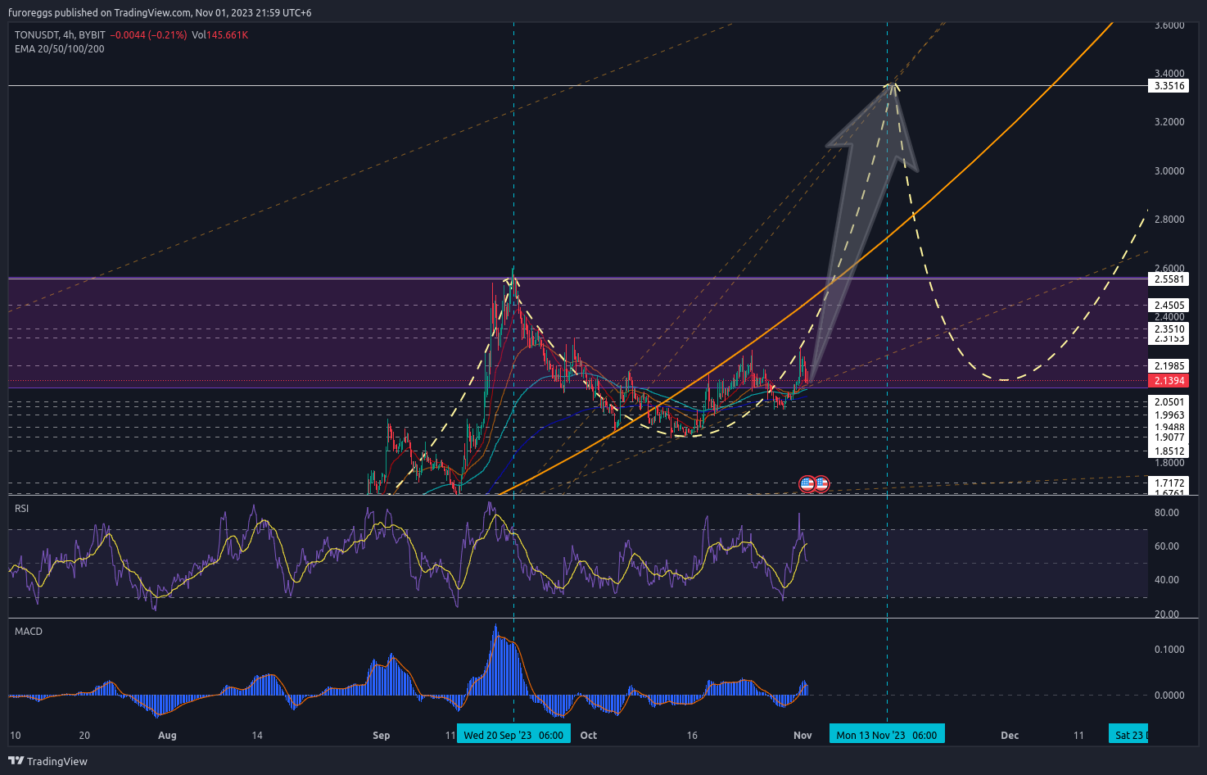
Task: Click the Nov label on the time axis
Action: point(802,736)
